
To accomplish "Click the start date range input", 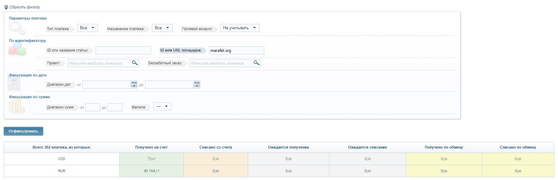I will 106,85.
